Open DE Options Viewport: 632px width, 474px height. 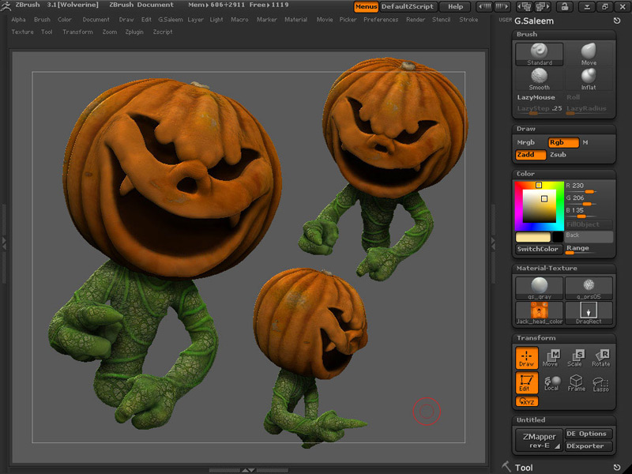click(x=589, y=434)
